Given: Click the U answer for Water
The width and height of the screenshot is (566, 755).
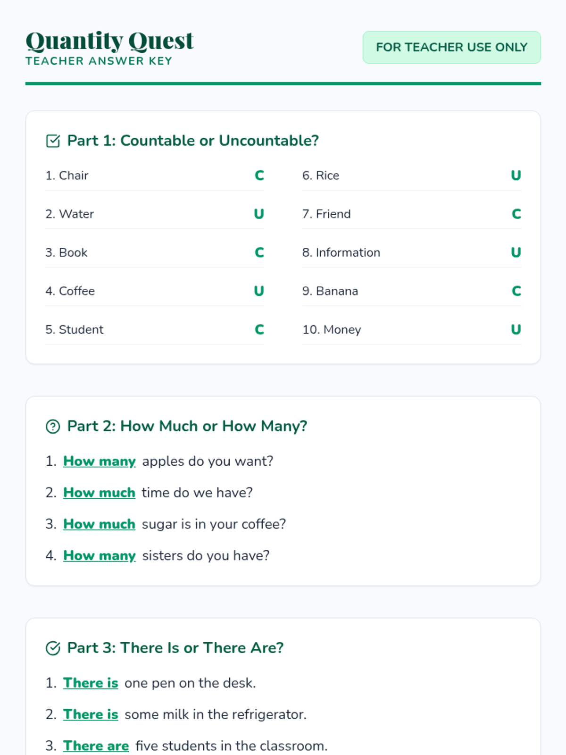Looking at the screenshot, I should [x=259, y=214].
